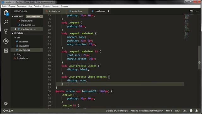Open the Файл menu
Screen dimensions: 202x114
click(4, 6)
